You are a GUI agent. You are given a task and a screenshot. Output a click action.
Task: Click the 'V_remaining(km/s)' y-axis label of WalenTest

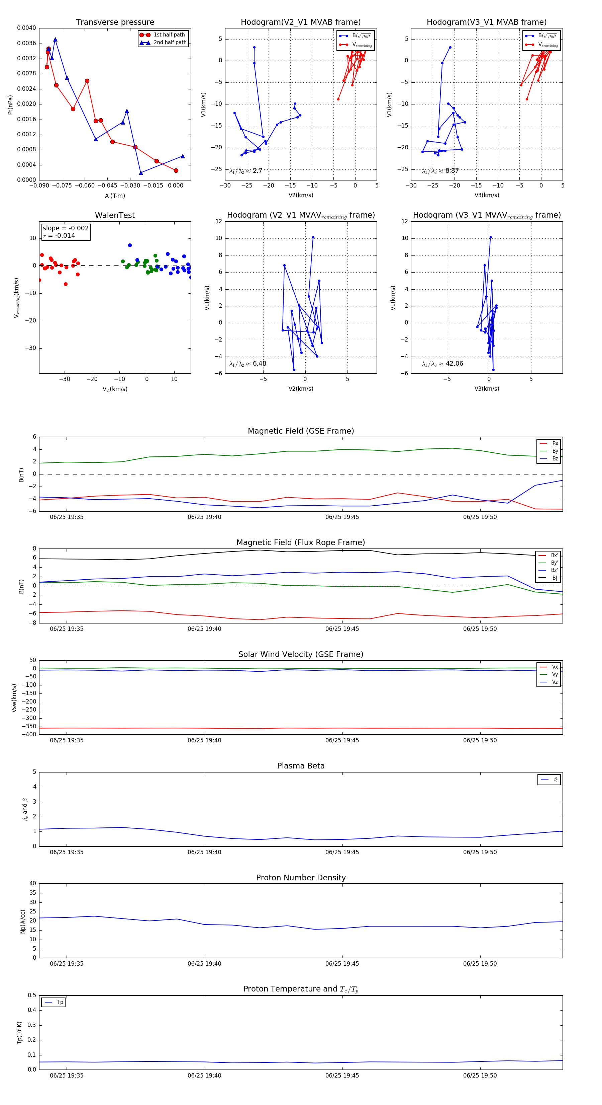coord(17,298)
